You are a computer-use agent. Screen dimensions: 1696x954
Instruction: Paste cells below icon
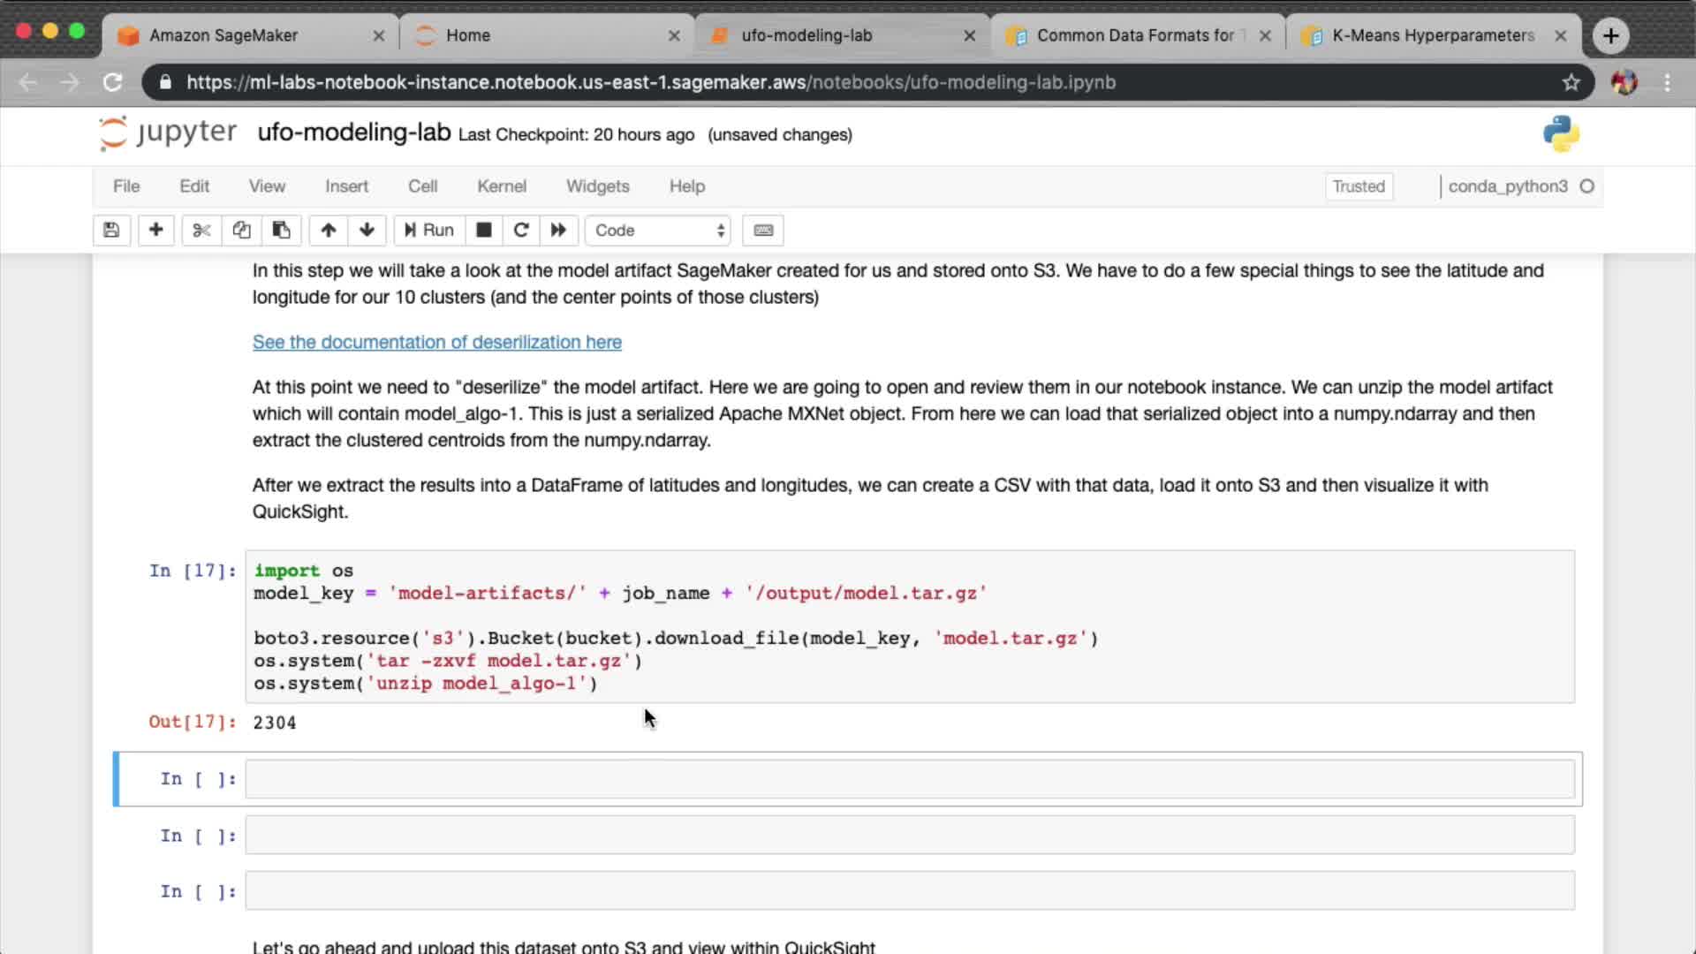(281, 231)
